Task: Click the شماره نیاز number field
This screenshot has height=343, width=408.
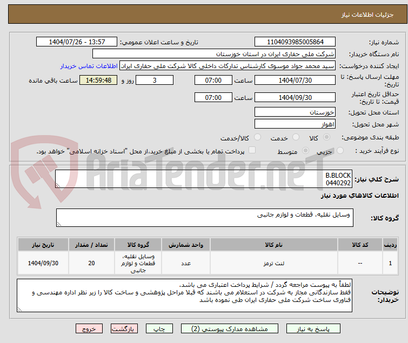Action: point(295,42)
